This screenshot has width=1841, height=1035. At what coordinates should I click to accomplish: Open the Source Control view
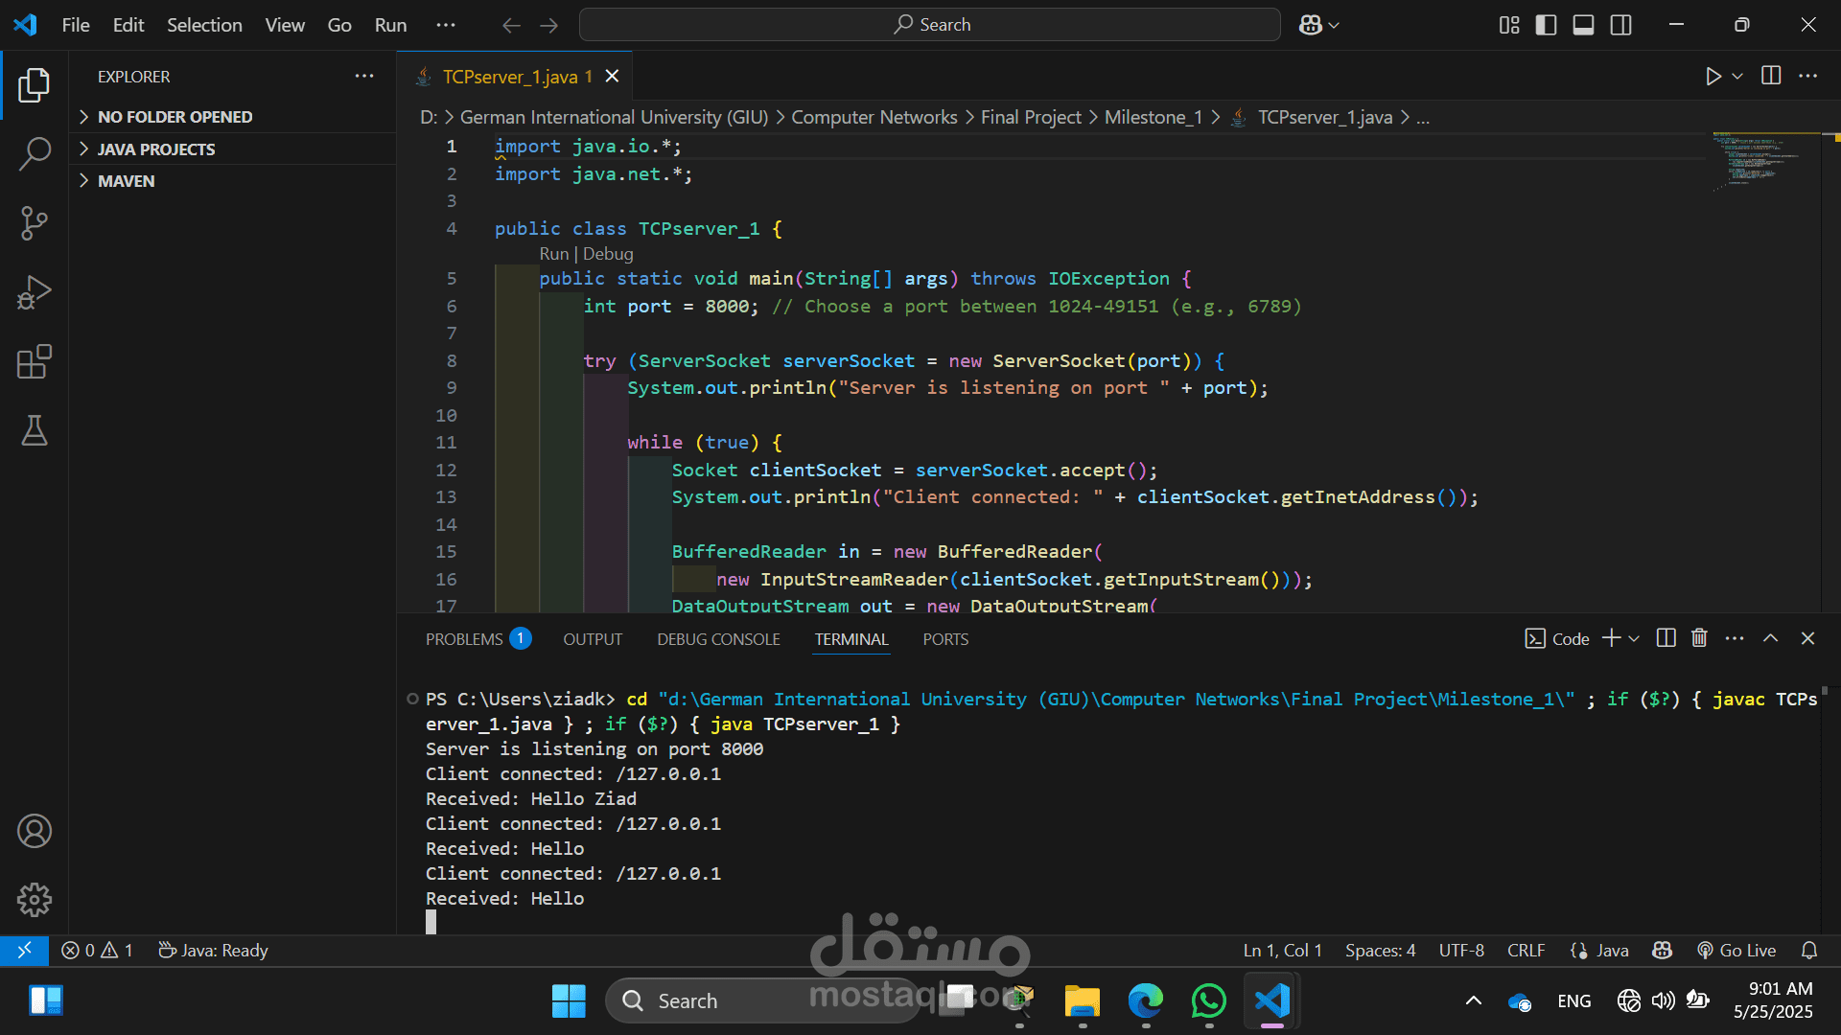click(35, 223)
